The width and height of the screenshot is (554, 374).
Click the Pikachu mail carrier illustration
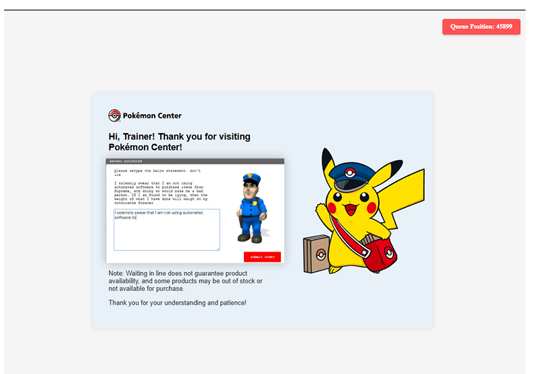click(x=364, y=212)
